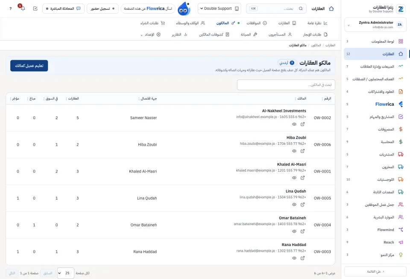Screen dimensions: 410x279
Task: Open المخزون inventory in sidebar
Action: pyautogui.click(x=375, y=167)
